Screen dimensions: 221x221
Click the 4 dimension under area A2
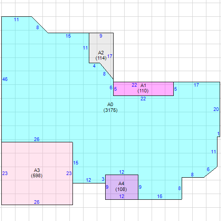pyautogui.click(x=94, y=66)
